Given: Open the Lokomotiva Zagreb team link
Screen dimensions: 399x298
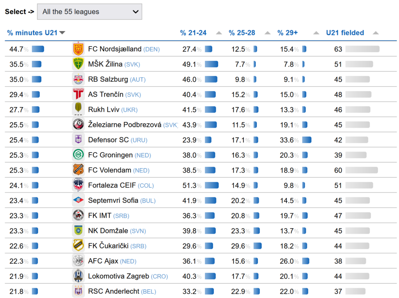Looking at the screenshot, I should click(118, 276).
